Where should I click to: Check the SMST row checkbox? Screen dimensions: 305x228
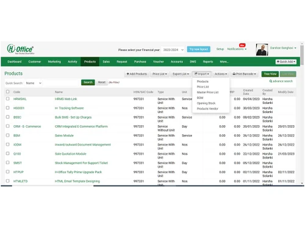click(x=8, y=162)
